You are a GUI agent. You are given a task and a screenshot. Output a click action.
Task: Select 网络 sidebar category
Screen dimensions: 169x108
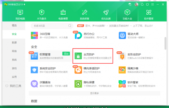coord(14,51)
